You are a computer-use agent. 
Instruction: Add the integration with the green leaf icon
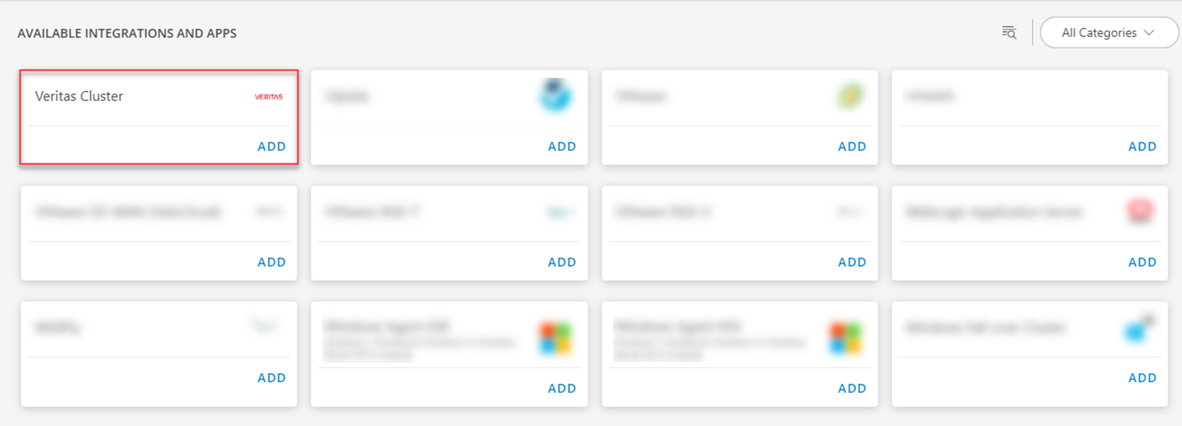point(852,147)
